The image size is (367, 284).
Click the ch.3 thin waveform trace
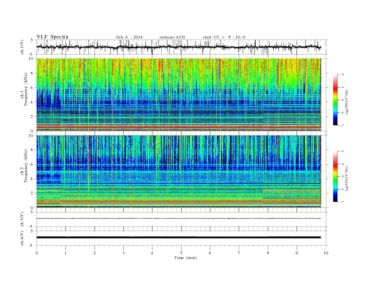pos(178,219)
